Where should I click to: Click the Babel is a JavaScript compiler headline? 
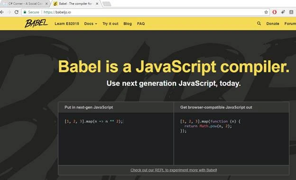click(174, 66)
